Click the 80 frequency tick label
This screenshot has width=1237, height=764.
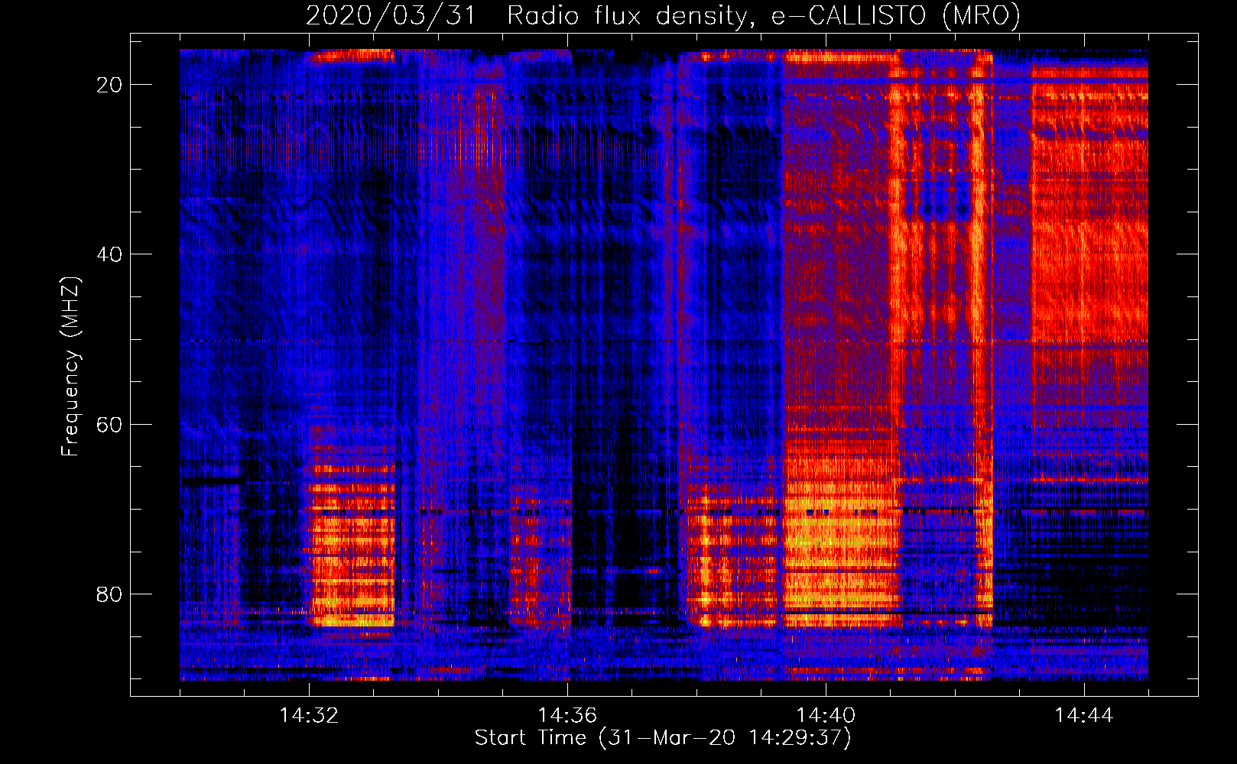(109, 594)
